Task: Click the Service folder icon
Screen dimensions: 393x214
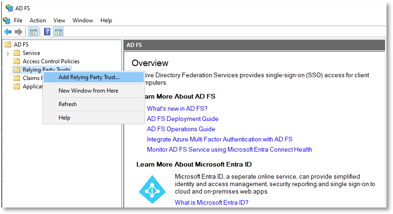Action: [x=17, y=53]
